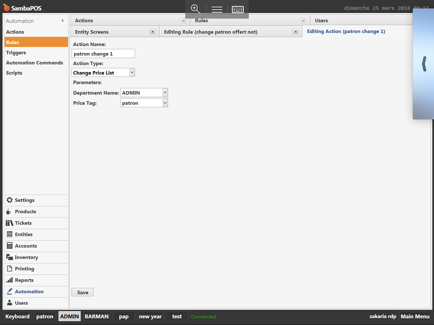Viewport: 434px width, 325px height.
Task: Open the hamburger menu at the top
Action: (217, 9)
